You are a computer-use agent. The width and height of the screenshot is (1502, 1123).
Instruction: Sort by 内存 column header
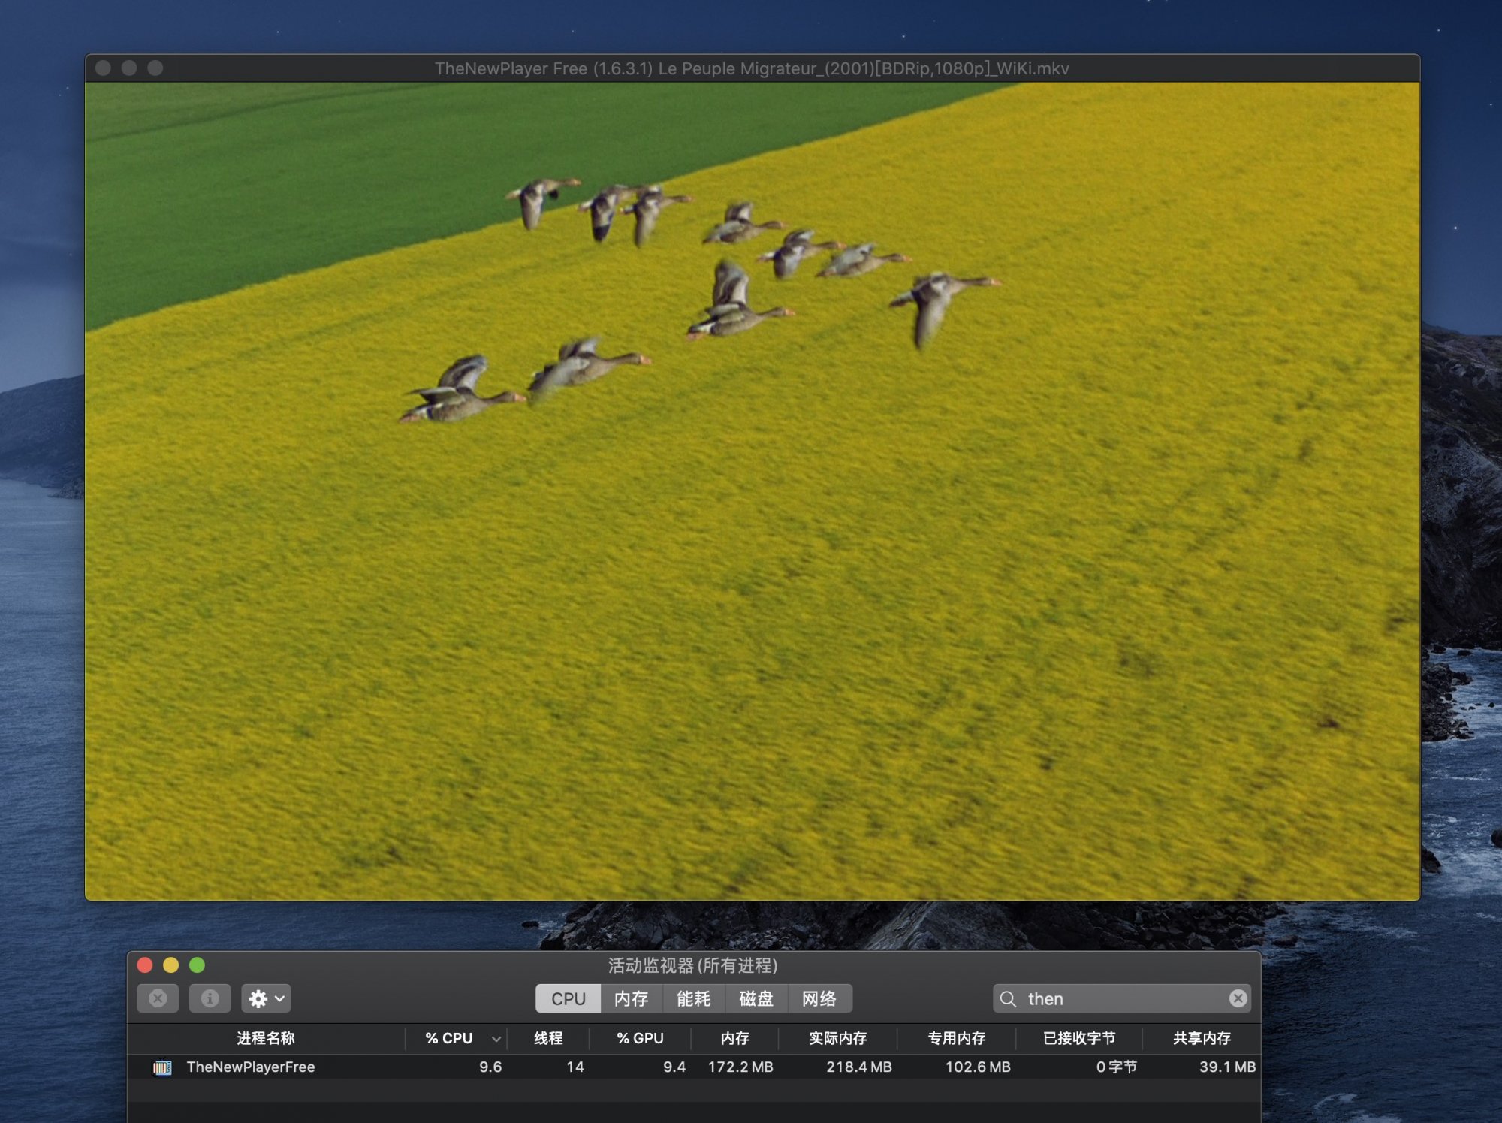coord(734,1038)
